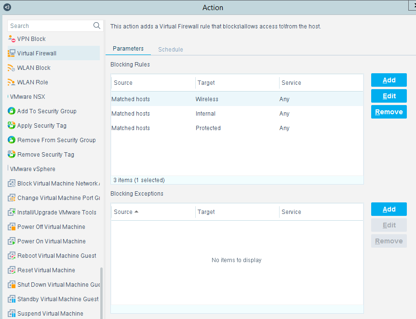
Task: Click the search magnifier icon
Action: 97,26
